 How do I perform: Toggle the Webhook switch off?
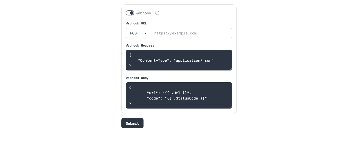(x=130, y=13)
